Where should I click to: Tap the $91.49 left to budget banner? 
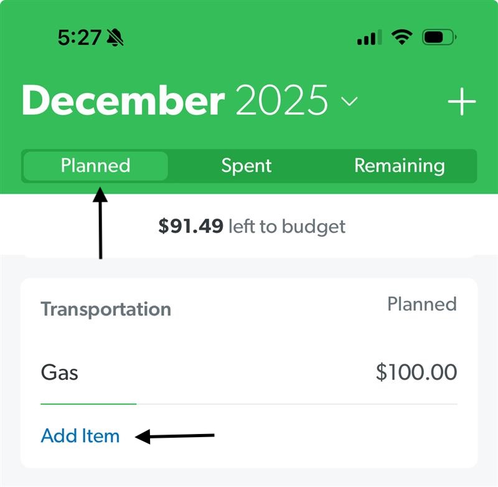(252, 227)
